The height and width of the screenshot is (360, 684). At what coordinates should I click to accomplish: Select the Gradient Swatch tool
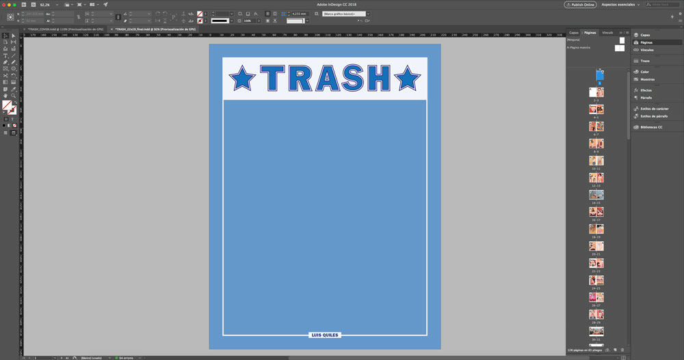click(x=5, y=82)
